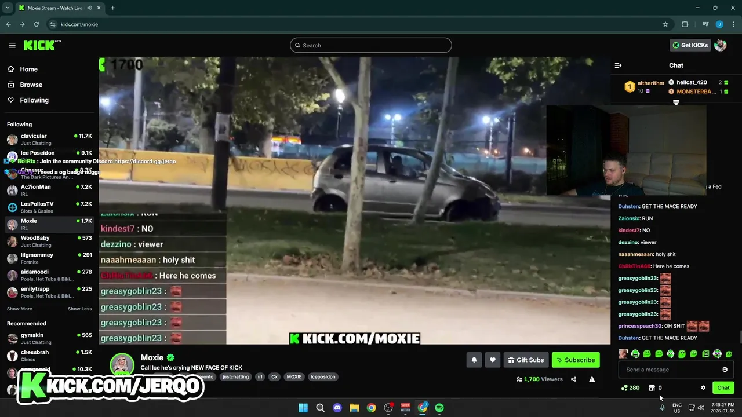Image resolution: width=742 pixels, height=417 pixels.
Task: Click username naaahmeaaan in chat
Action: [635, 254]
